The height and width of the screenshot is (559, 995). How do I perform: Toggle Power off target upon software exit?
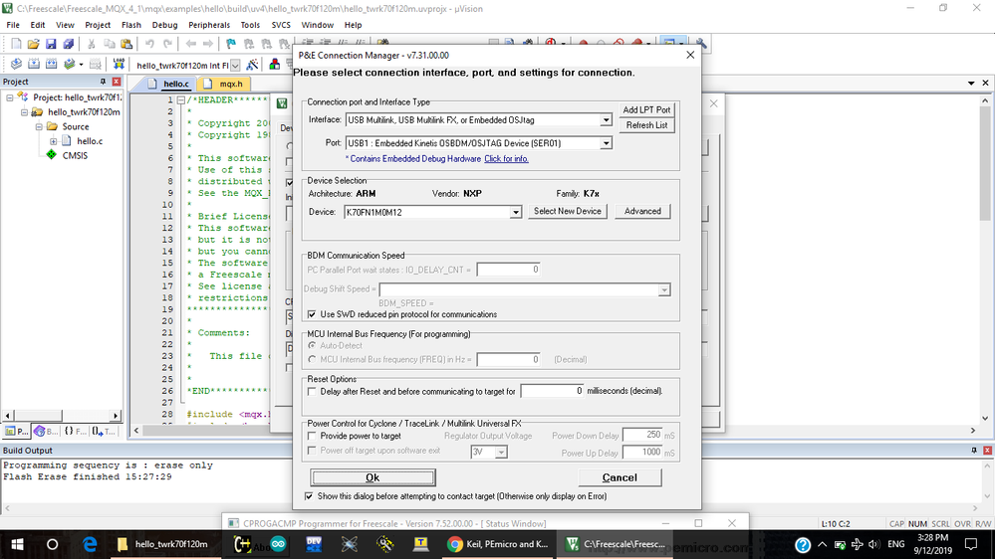(312, 451)
